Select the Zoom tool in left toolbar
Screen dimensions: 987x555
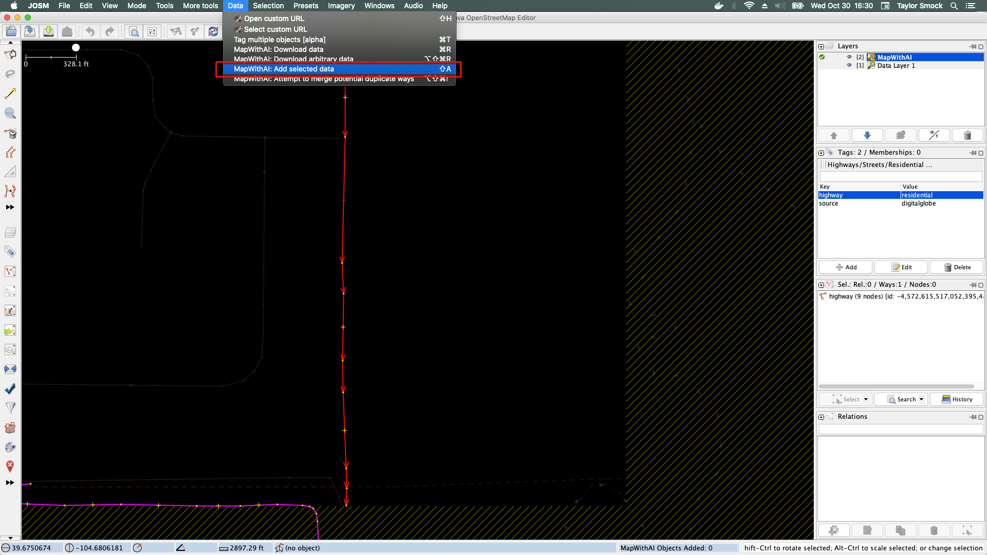[10, 113]
